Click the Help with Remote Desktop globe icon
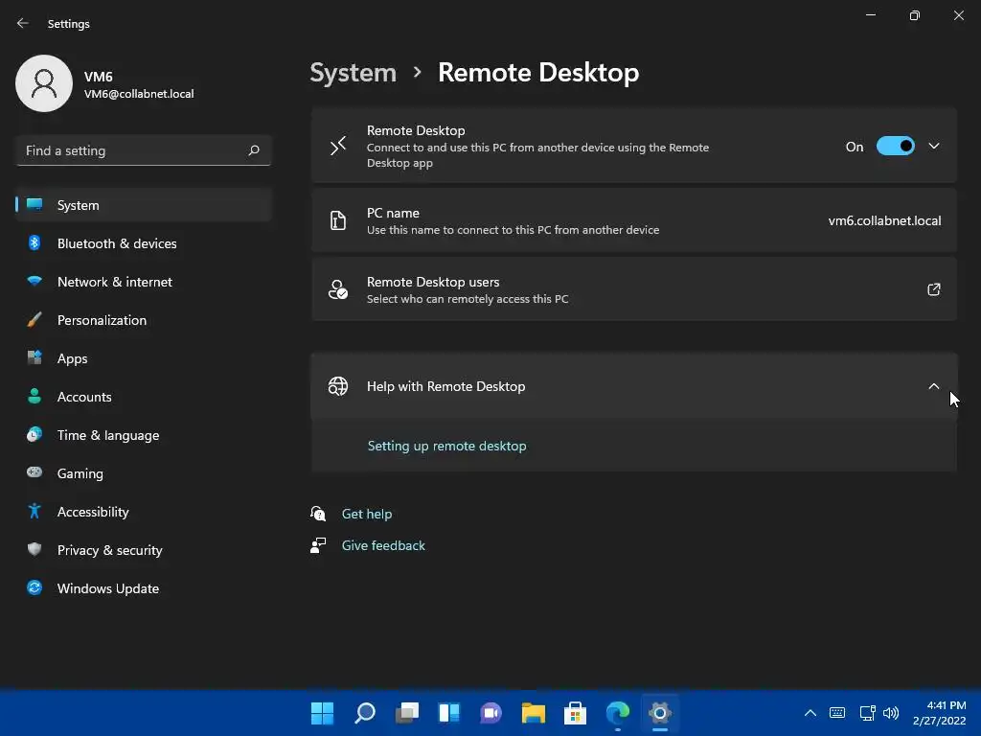 point(338,386)
